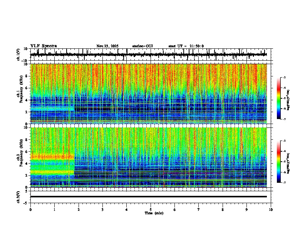Click the "VLF Spectra" plot title
This screenshot has height=235, width=305.
point(44,46)
